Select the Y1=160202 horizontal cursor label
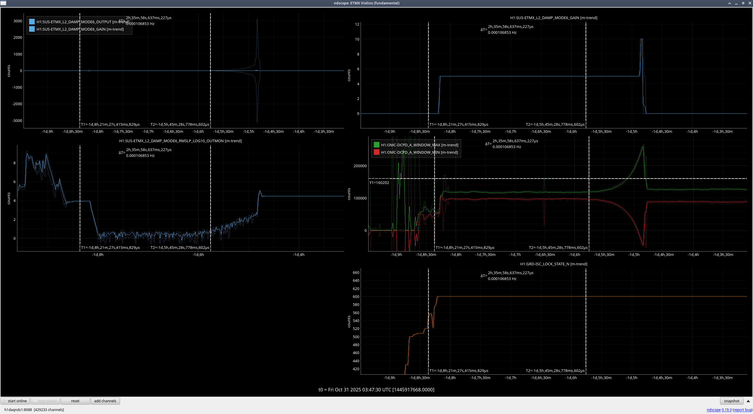 (379, 182)
